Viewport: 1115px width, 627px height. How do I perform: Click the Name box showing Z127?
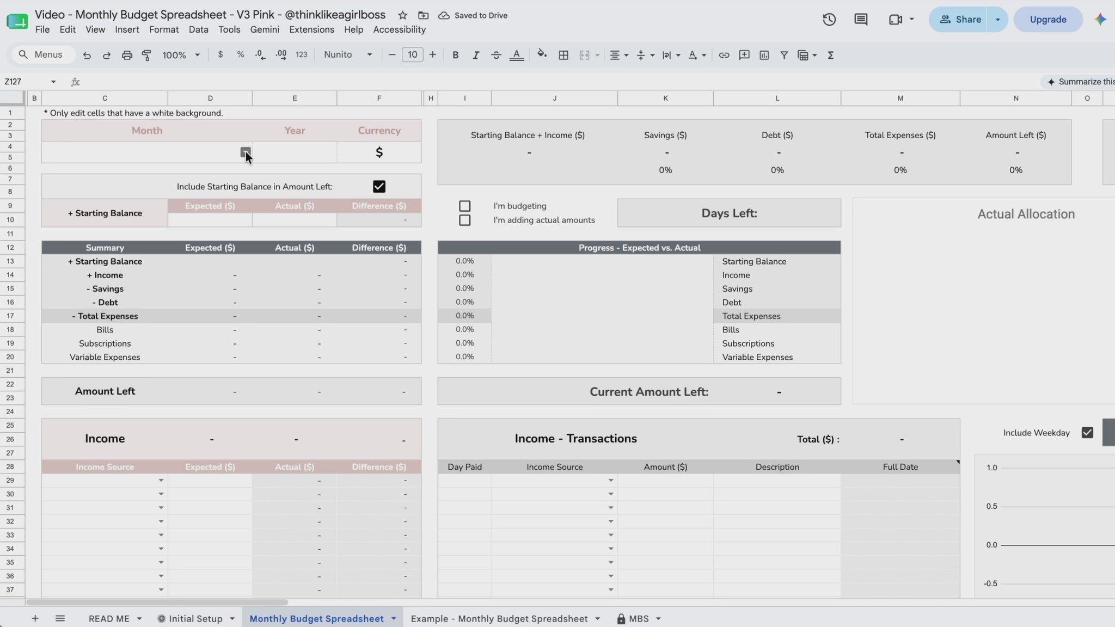(24, 82)
